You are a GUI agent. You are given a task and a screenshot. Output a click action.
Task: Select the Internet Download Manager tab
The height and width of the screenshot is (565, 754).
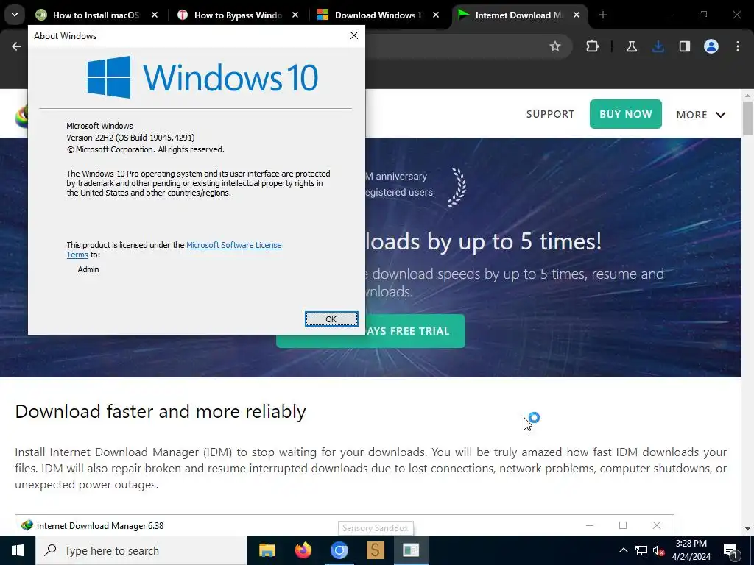519,15
